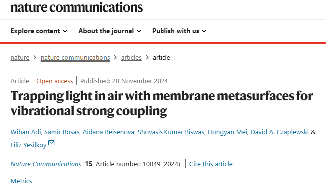Click the email envelope icon beside Filiz Yesilkoy
The image size is (326, 195).
pyautogui.click(x=51, y=143)
